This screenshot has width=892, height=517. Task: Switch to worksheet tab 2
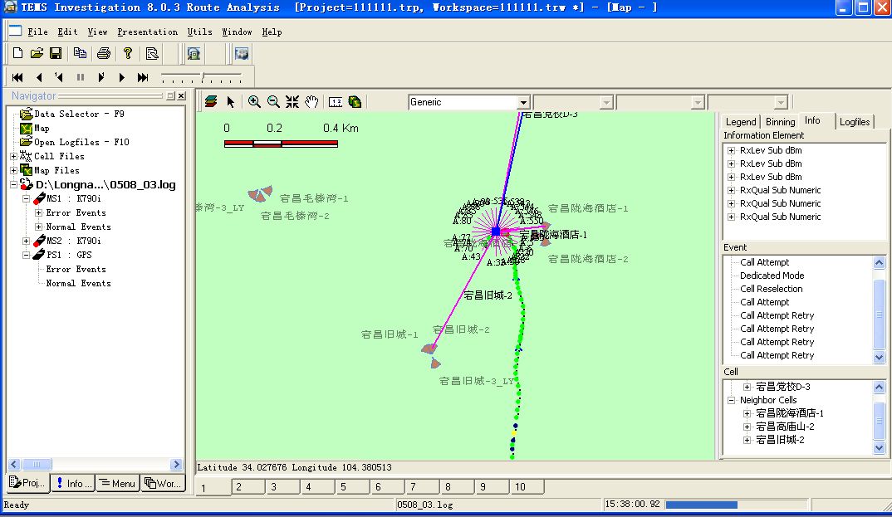click(x=247, y=487)
